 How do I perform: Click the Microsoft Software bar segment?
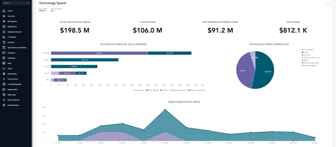pos(99,53)
